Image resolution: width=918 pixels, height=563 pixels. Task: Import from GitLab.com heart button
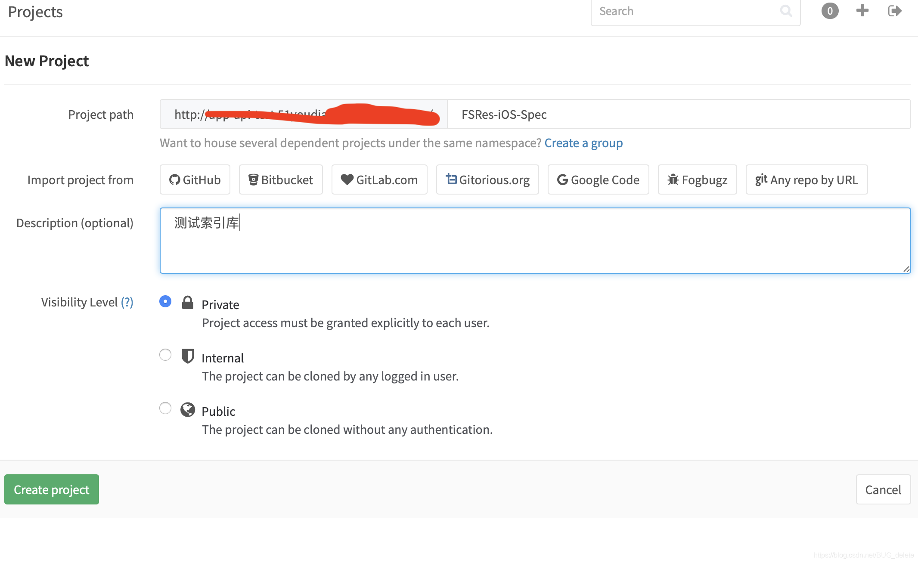[379, 179]
